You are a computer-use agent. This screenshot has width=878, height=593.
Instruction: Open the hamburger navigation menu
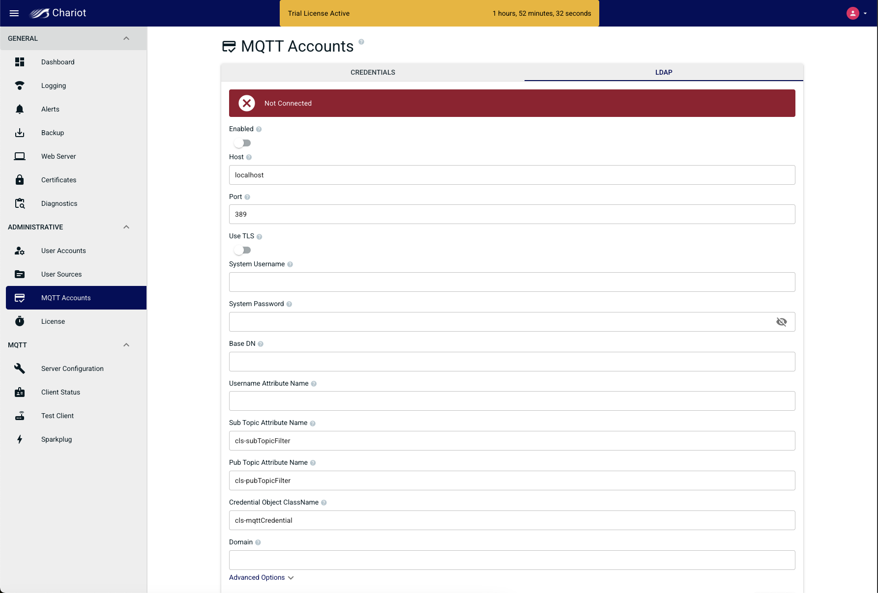coord(14,13)
